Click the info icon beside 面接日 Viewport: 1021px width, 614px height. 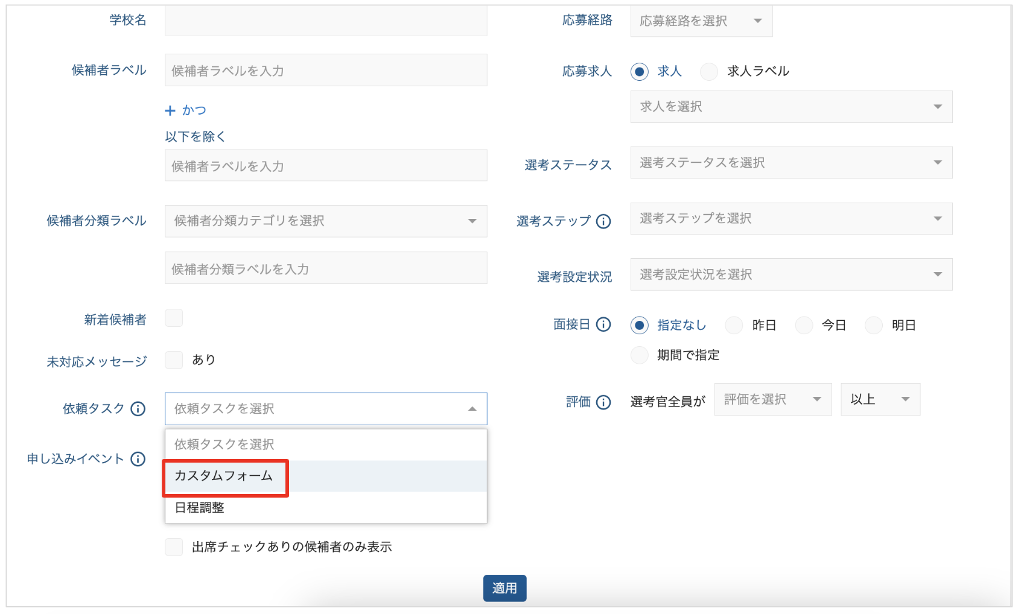[603, 324]
